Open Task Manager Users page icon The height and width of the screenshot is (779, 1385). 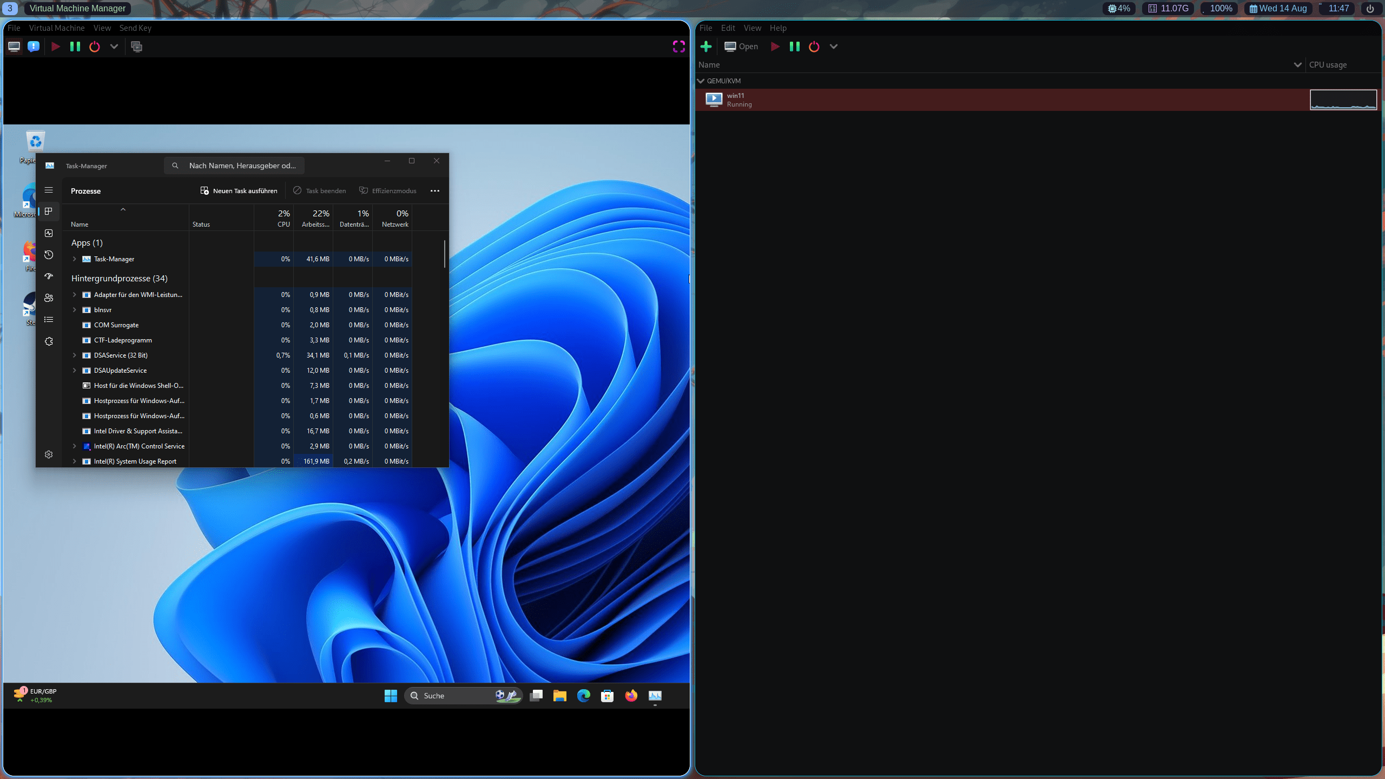click(49, 298)
